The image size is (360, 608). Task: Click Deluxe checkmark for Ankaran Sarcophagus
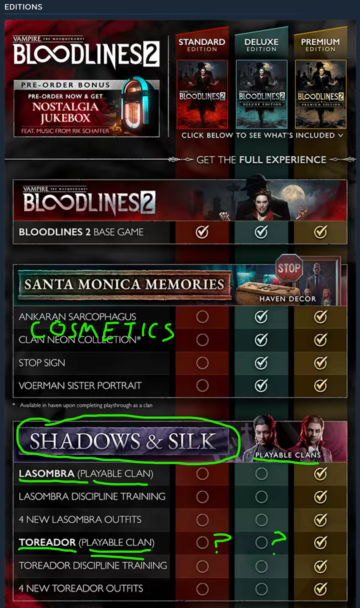[261, 317]
